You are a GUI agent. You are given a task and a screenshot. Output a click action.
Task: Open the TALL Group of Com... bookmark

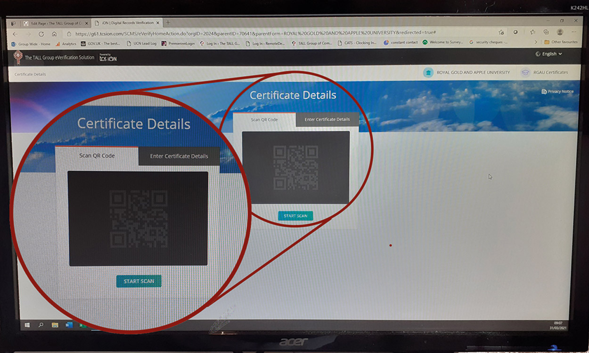[312, 43]
